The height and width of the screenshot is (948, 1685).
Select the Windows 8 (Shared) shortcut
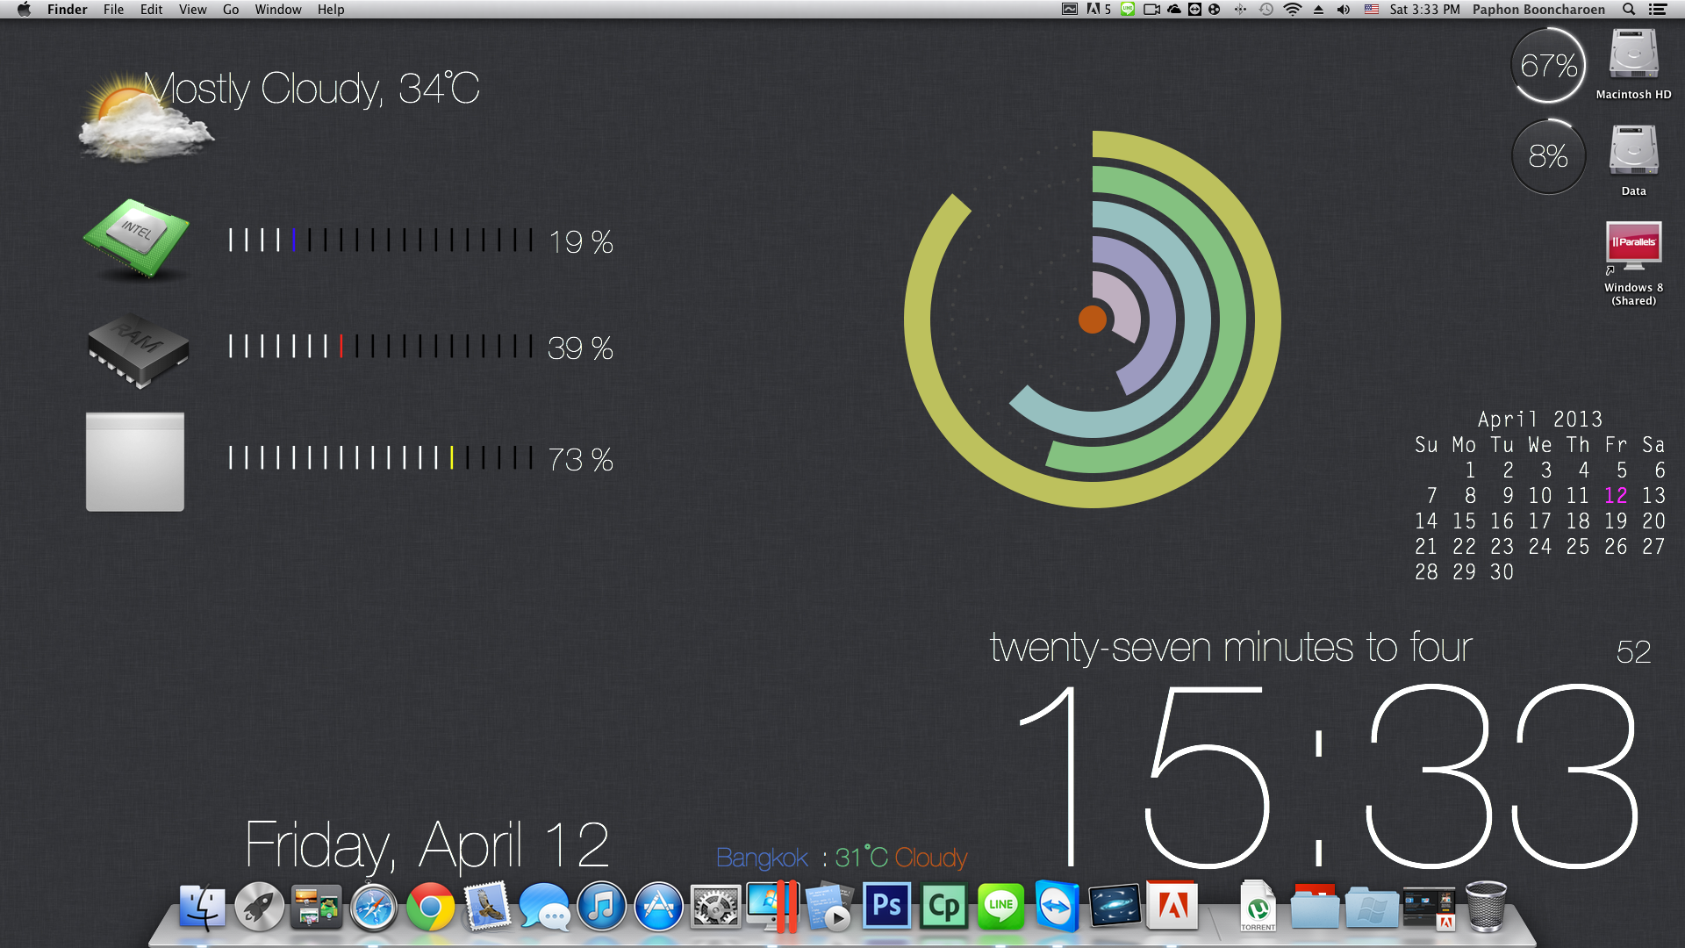click(1632, 248)
